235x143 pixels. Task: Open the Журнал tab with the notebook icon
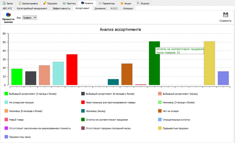[143, 3]
